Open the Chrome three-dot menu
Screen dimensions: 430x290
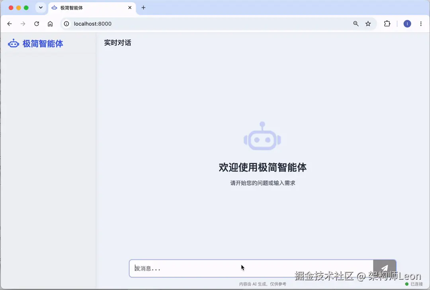pyautogui.click(x=421, y=24)
